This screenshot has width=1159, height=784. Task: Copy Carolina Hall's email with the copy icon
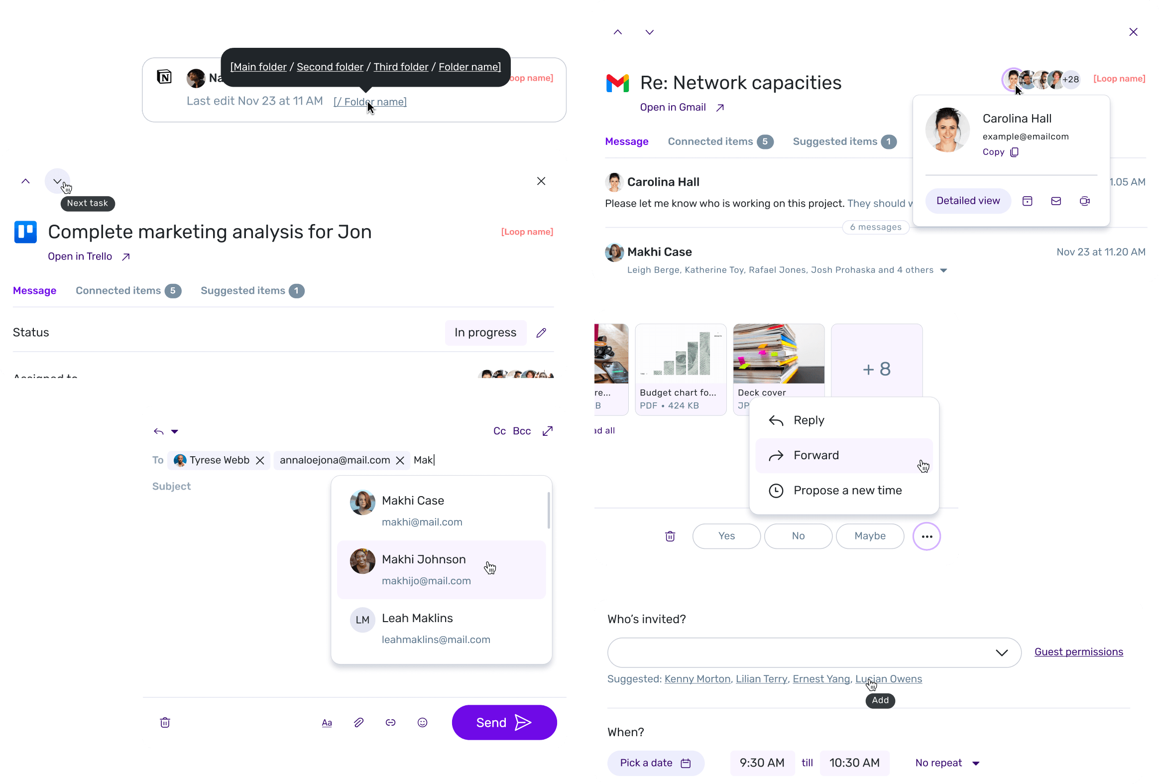click(x=1014, y=152)
